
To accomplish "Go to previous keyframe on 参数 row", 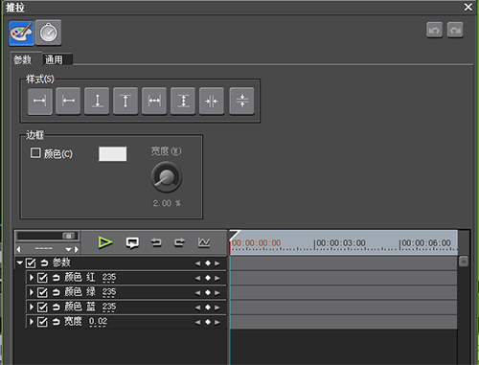I will pos(197,263).
